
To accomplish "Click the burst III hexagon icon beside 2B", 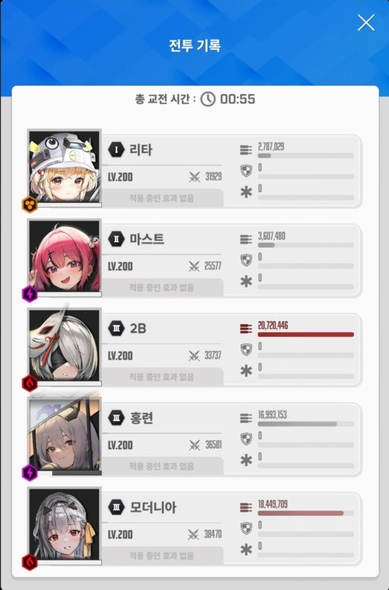I will coord(116,328).
